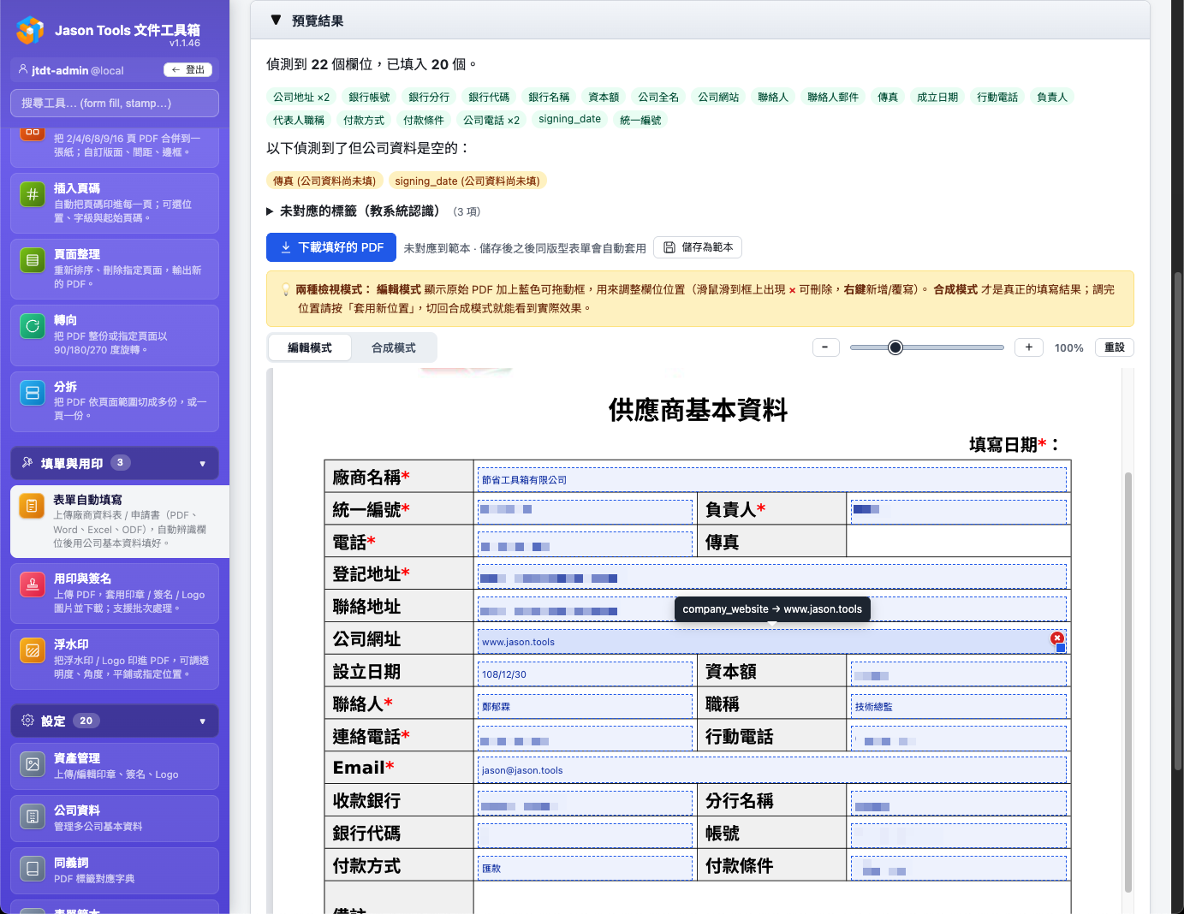Collapse the 設定 sidebar section

(x=114, y=721)
